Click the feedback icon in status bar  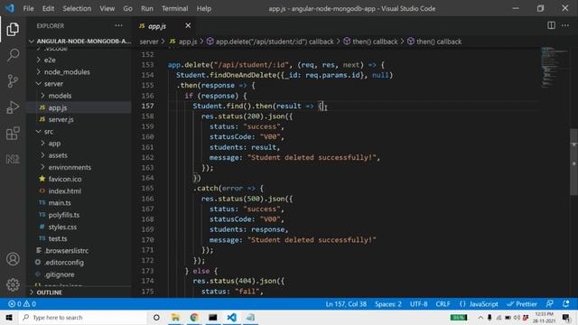[550, 304]
